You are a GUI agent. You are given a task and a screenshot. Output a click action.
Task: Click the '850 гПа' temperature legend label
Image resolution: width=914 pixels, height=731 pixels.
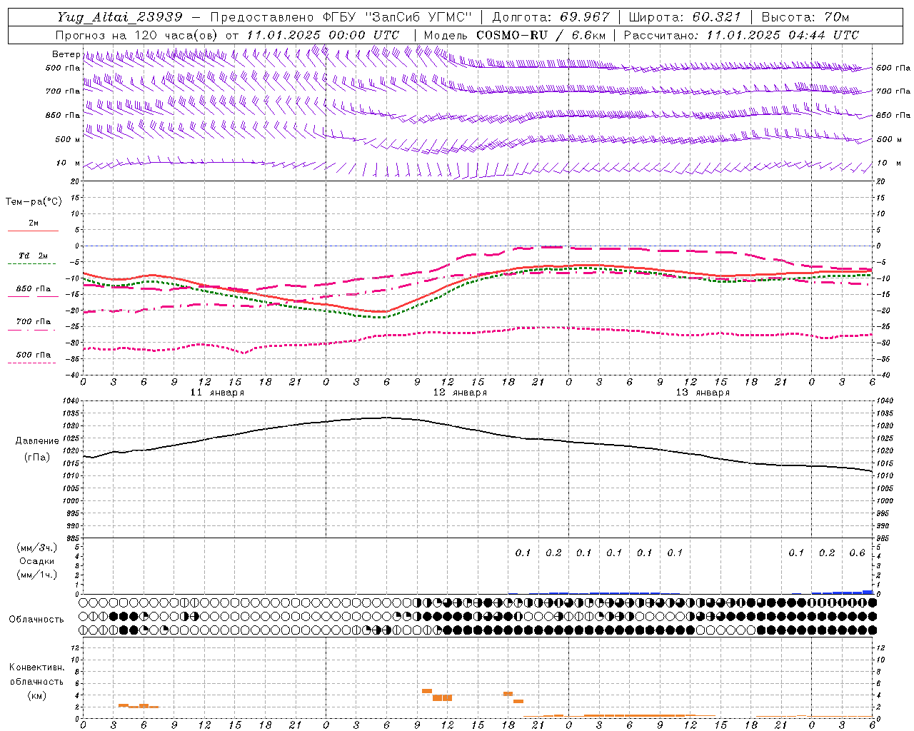click(x=33, y=289)
